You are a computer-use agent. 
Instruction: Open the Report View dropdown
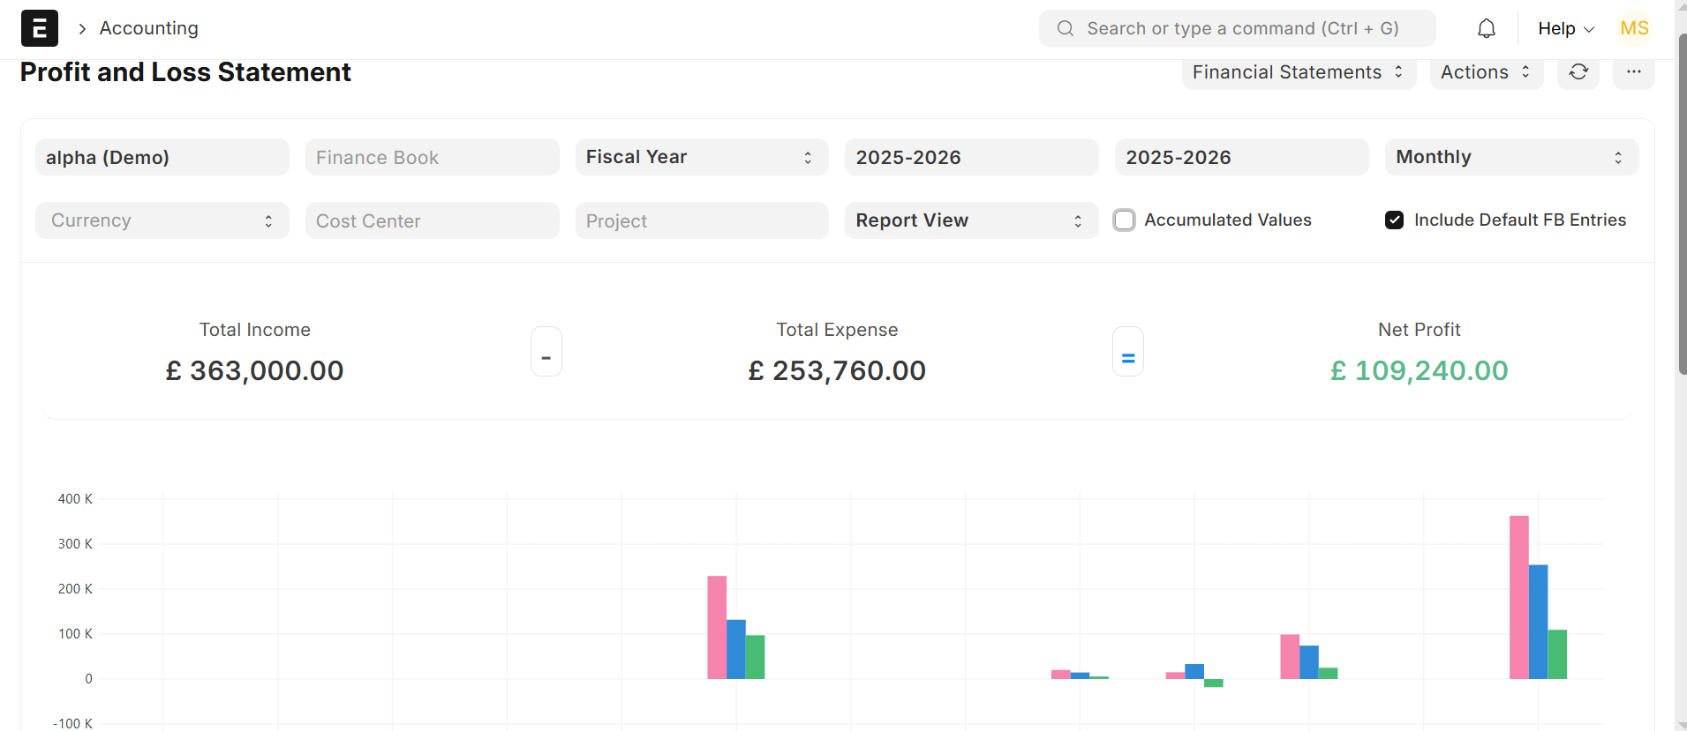pos(970,220)
